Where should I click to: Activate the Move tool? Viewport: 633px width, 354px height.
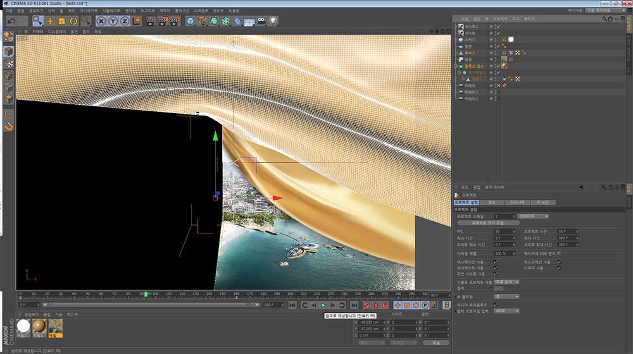(50, 21)
